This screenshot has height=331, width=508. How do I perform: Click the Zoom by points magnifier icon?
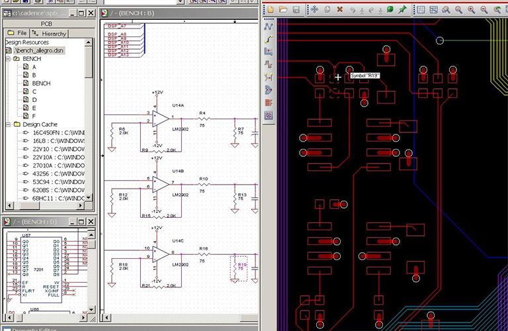446,9
